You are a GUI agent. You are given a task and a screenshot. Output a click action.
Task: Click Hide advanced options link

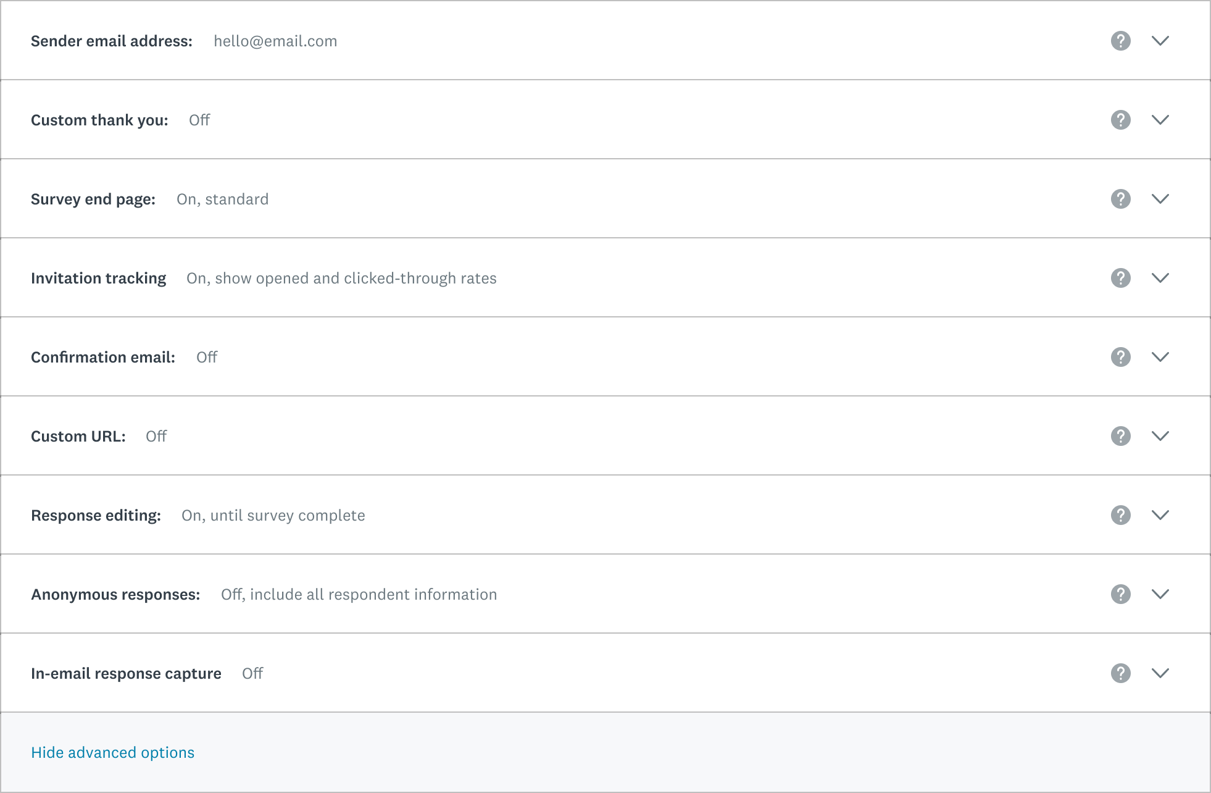(112, 752)
